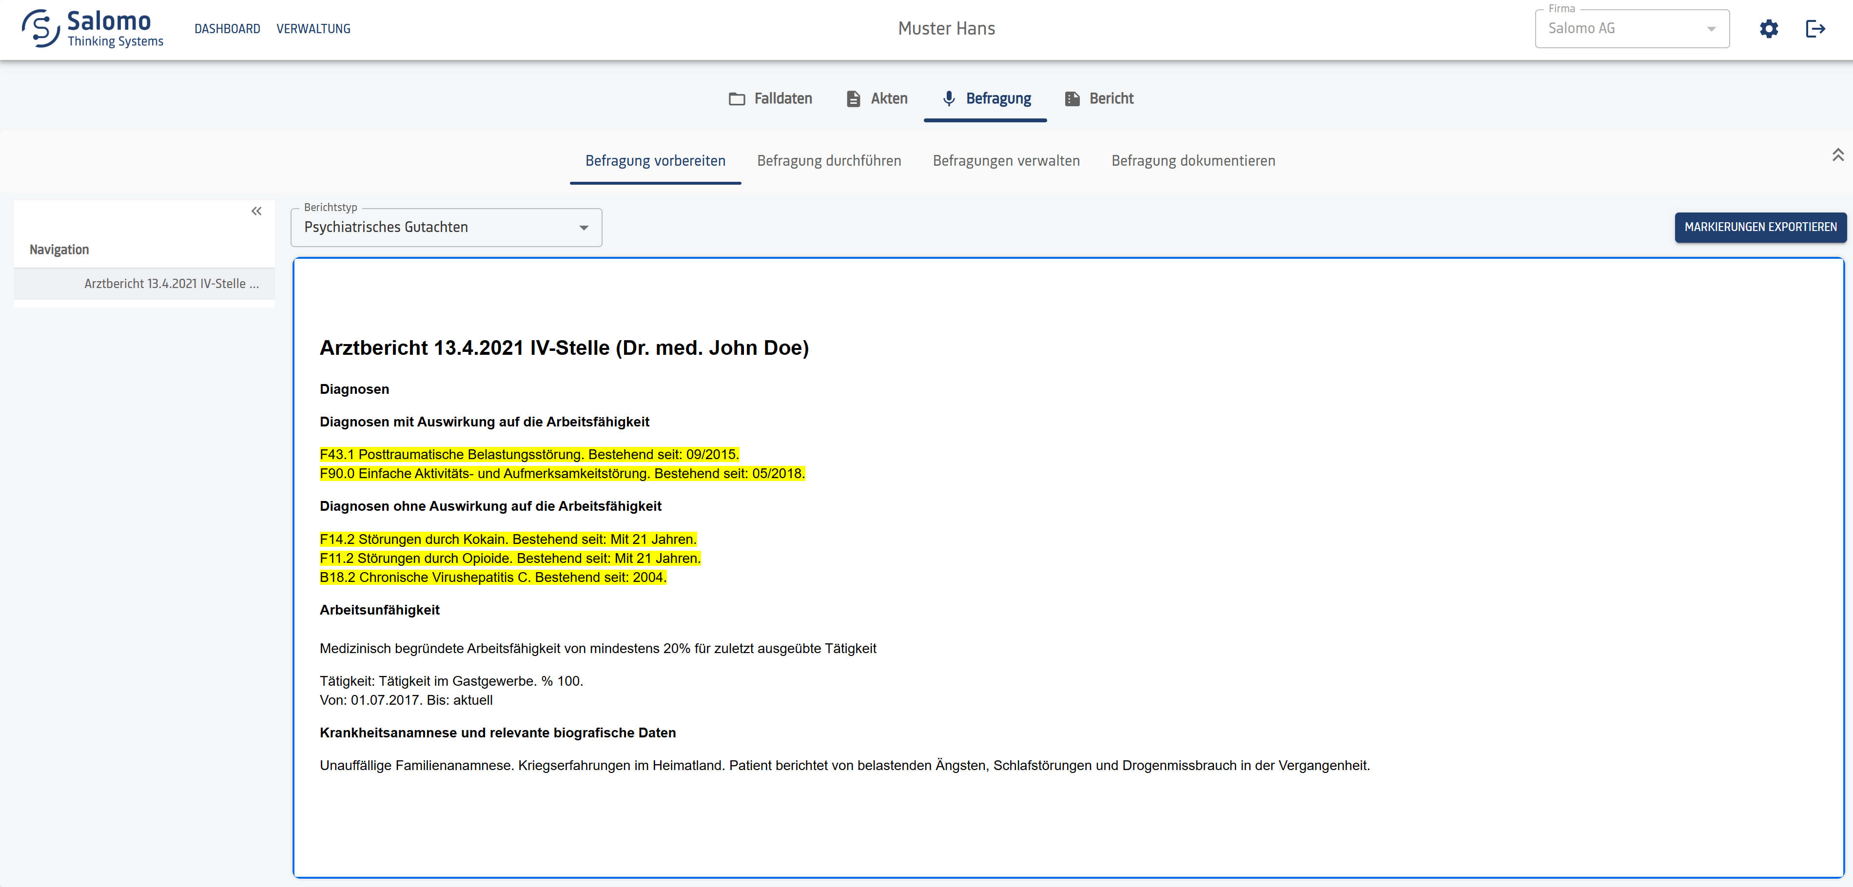Click highlighted F43.1 Posttraumatische Belastungsstörung line
The height and width of the screenshot is (887, 1853).
tap(529, 455)
